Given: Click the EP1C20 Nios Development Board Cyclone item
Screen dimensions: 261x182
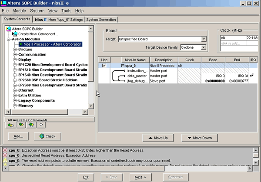Looking at the screenshot, I should (x=53, y=65).
